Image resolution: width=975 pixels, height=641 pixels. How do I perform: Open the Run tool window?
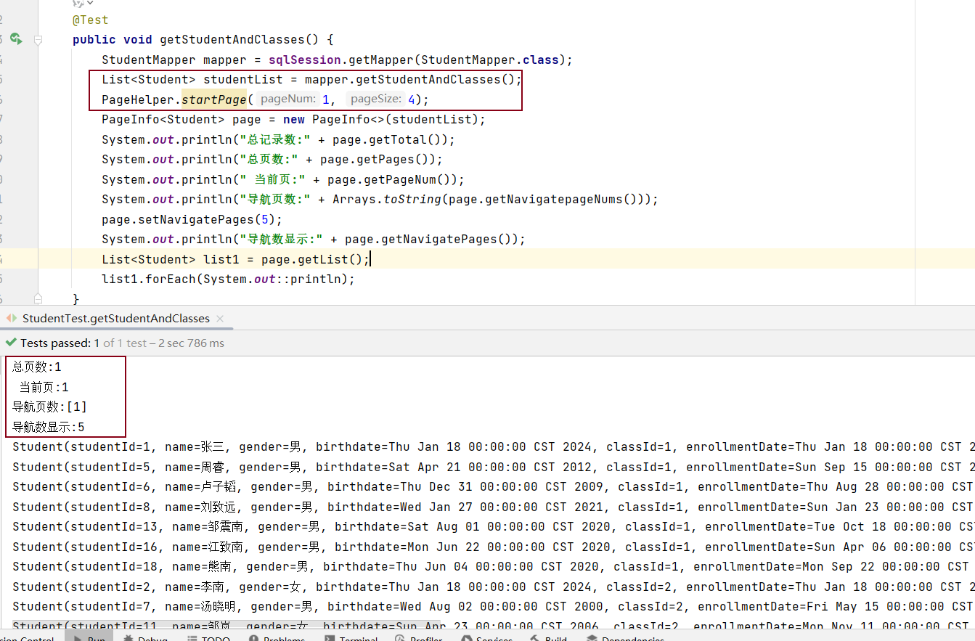(x=89, y=638)
